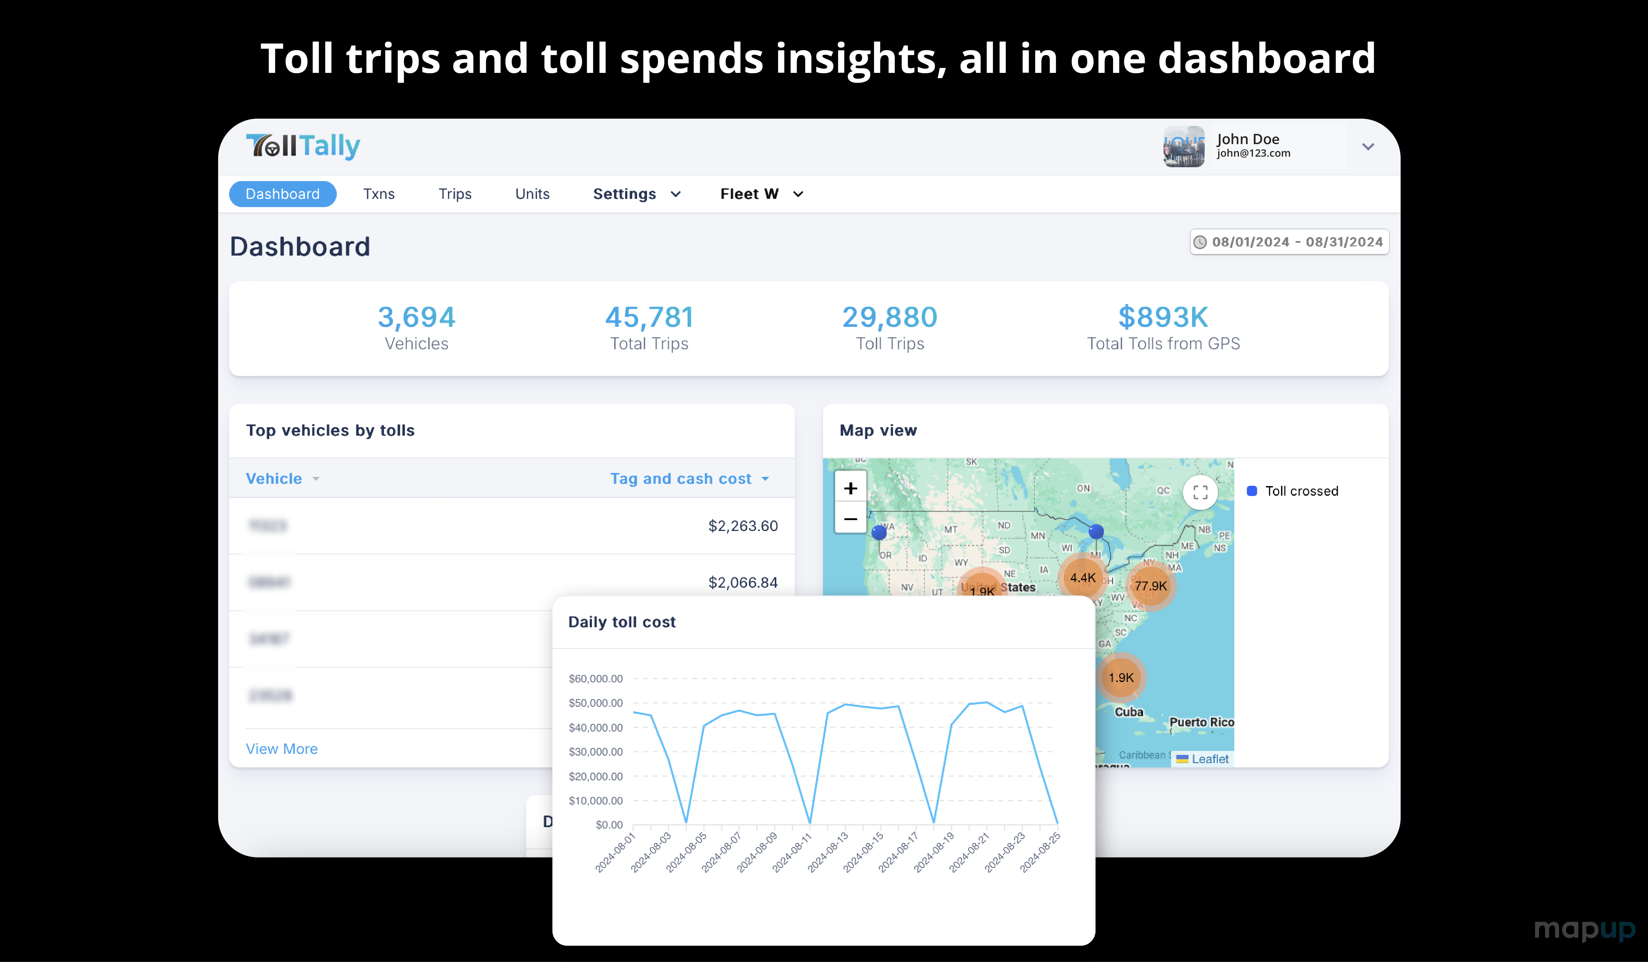This screenshot has width=1648, height=962.
Task: Click the 1.9K cluster near Florida
Action: [x=1121, y=677]
